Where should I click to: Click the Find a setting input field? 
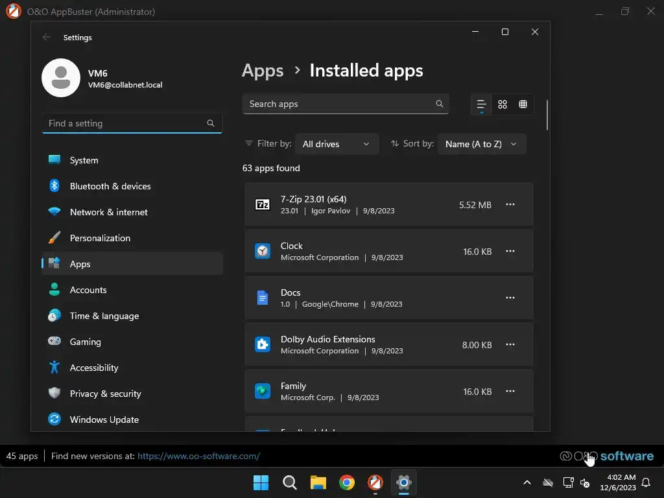pyautogui.click(x=132, y=123)
